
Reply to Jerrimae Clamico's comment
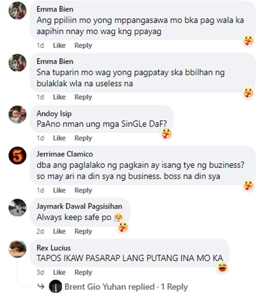coord(83,190)
